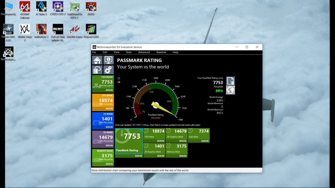Viewport: 335px width, 188px height.
Task: Open AI Suite 3 desktop shortcut
Action: 41,8
